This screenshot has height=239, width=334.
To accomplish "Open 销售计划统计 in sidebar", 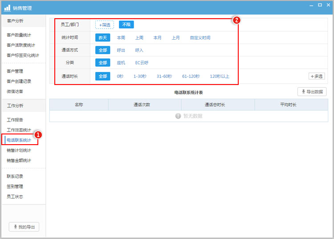I will [19, 150].
